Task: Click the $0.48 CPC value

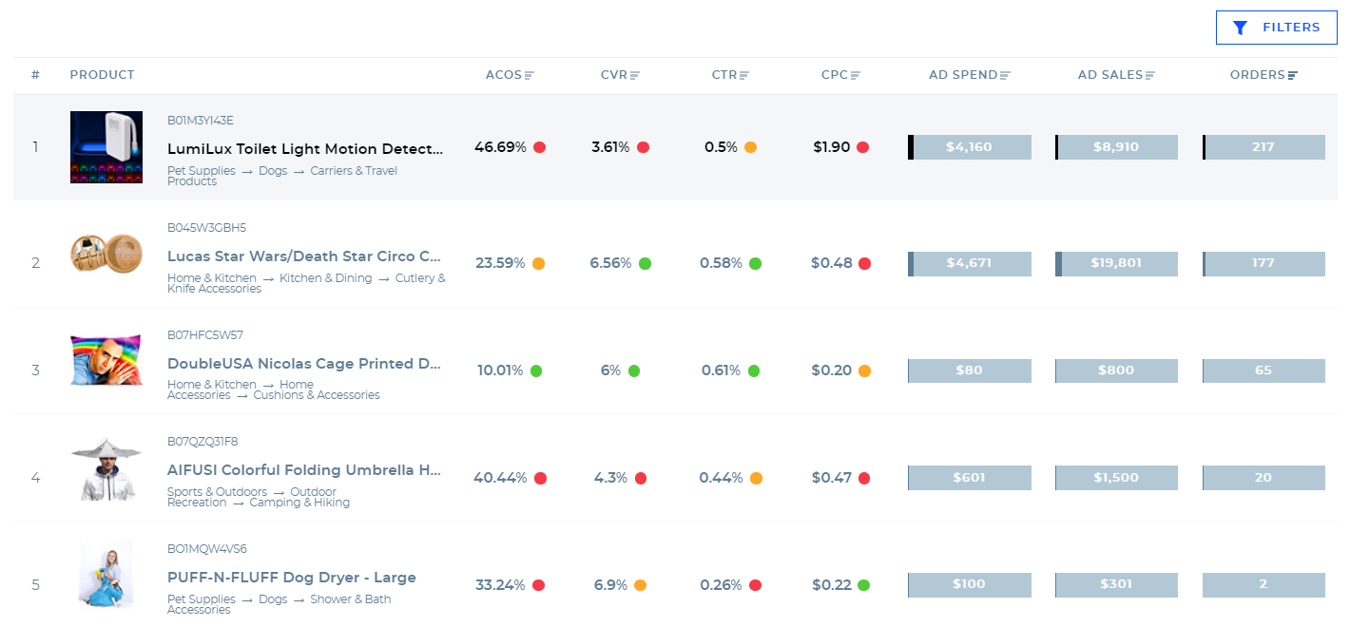Action: coord(832,263)
